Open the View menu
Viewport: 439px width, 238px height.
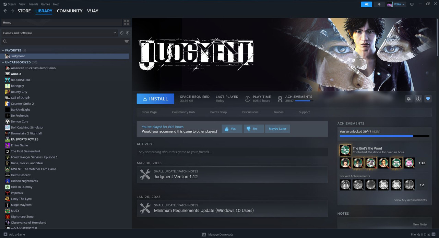pos(22,4)
